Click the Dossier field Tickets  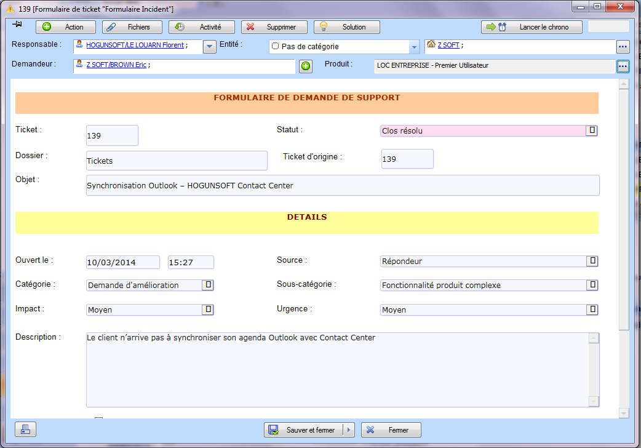pos(177,161)
